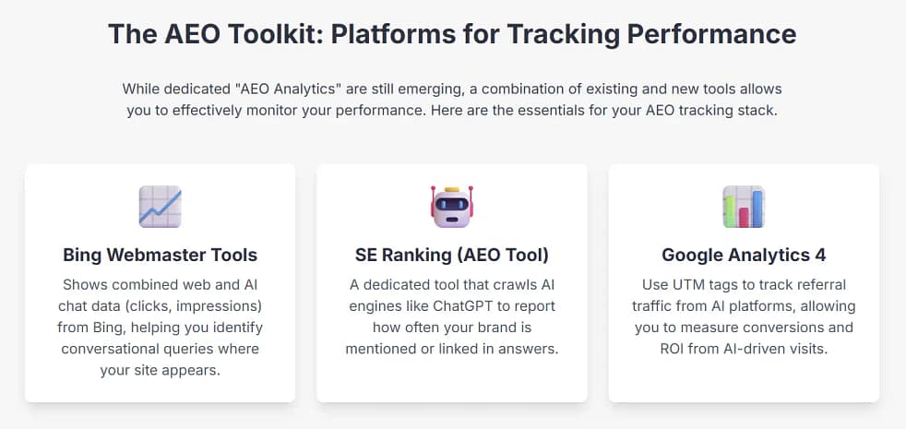Click the bar chart icon for Google Analytics 4

pos(744,206)
